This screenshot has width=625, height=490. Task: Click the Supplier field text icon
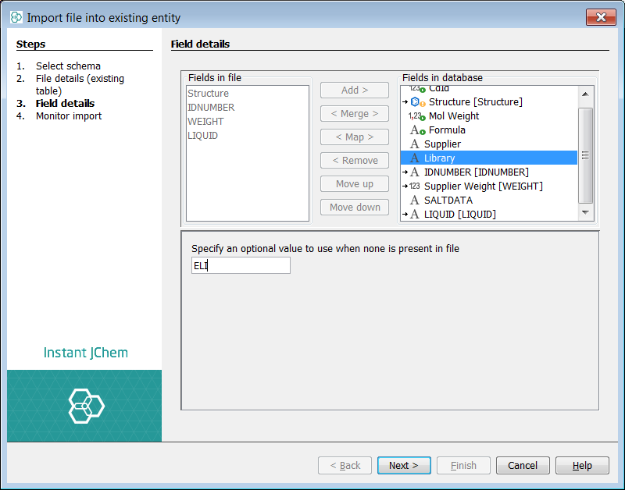[414, 144]
